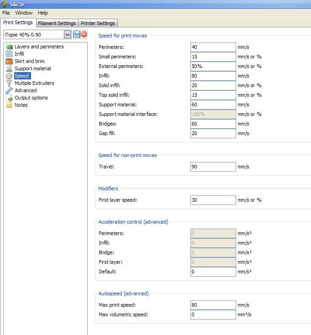Click the Bridges speed field

[213, 124]
